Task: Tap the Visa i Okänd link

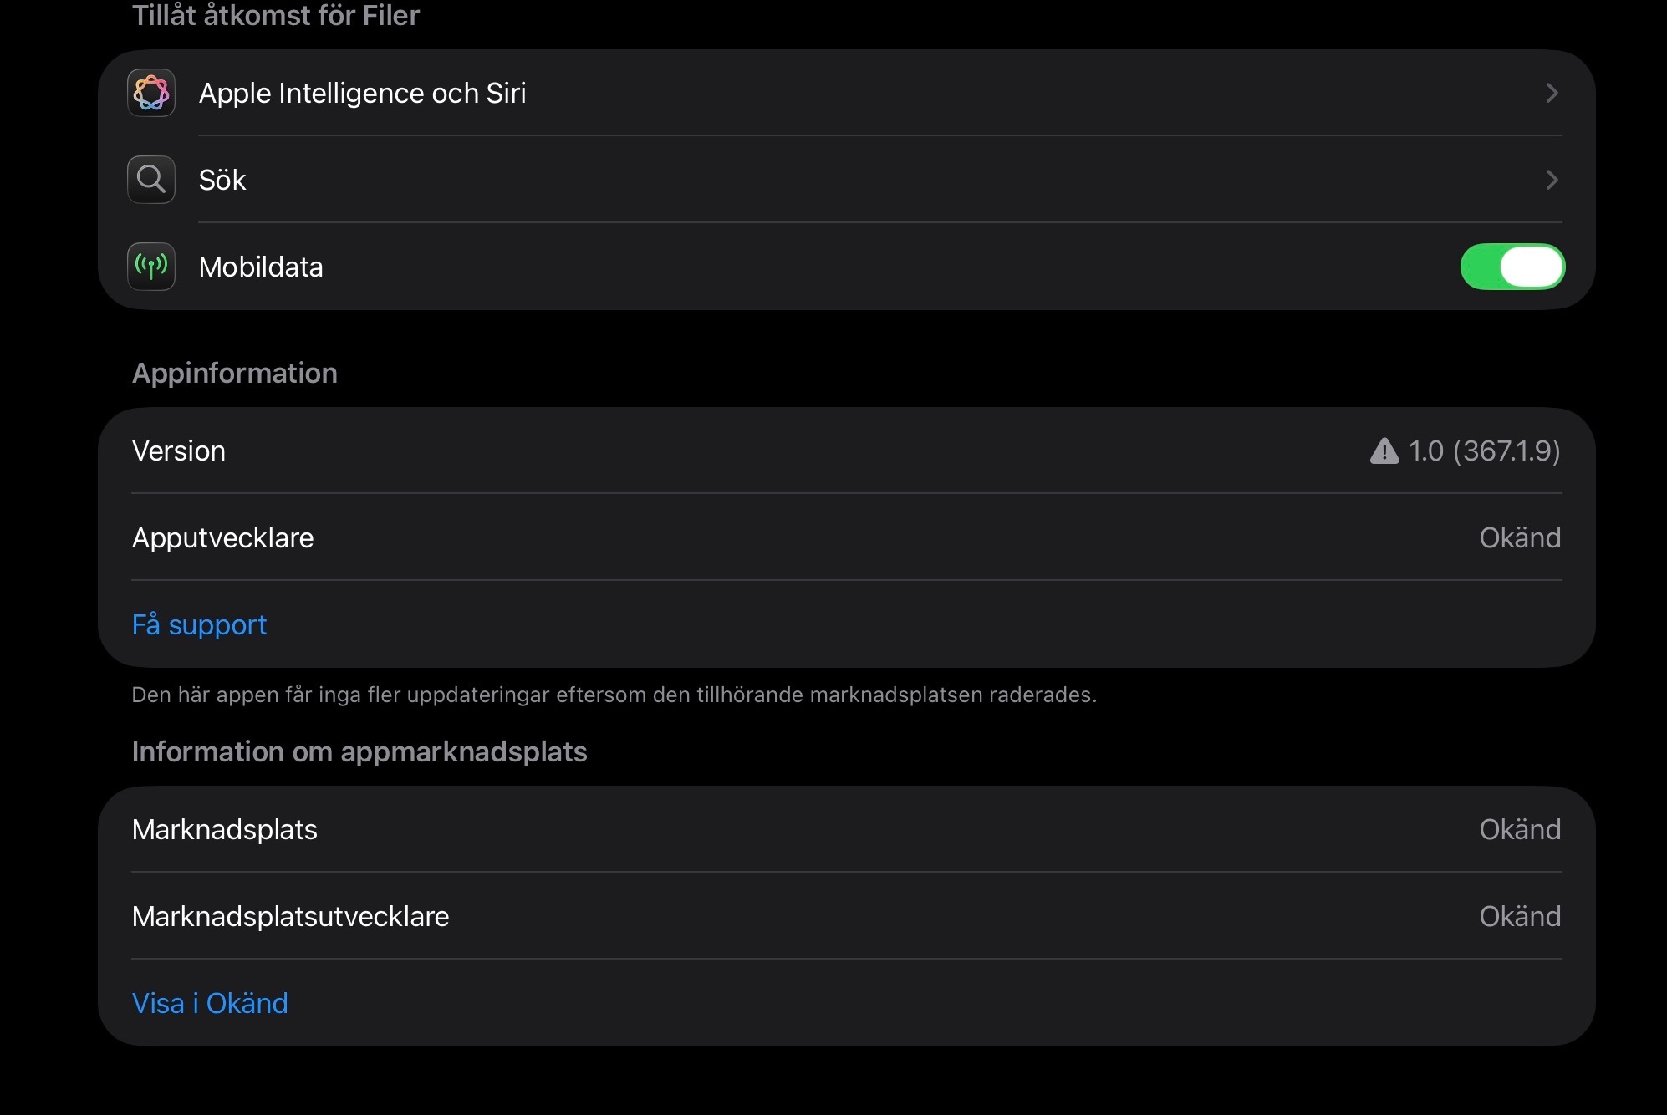Action: click(210, 1003)
